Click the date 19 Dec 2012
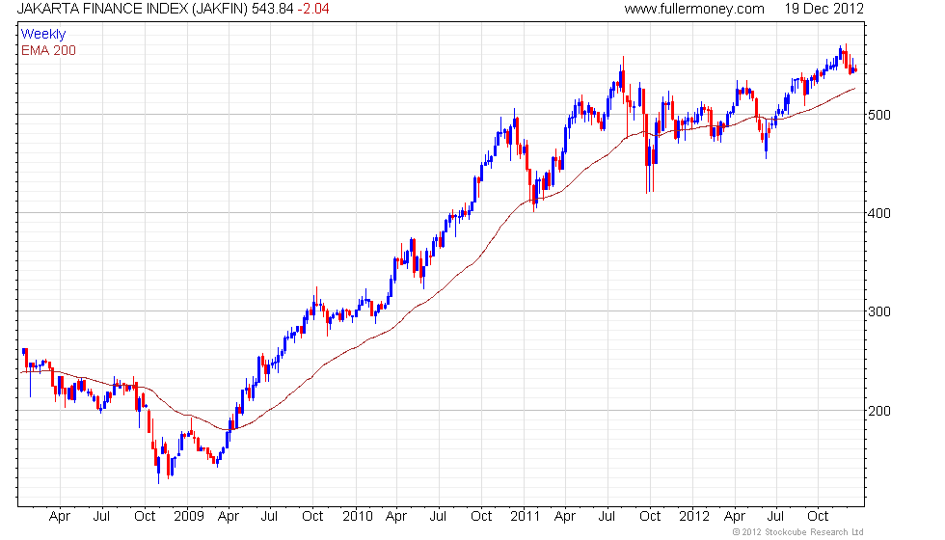 (x=823, y=9)
